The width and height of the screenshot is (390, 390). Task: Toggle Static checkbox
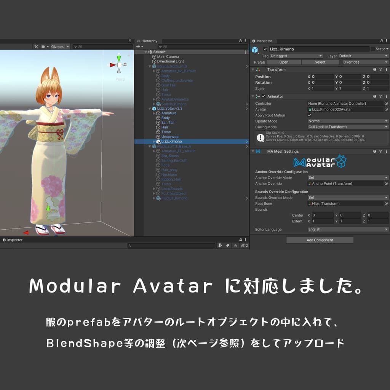372,49
